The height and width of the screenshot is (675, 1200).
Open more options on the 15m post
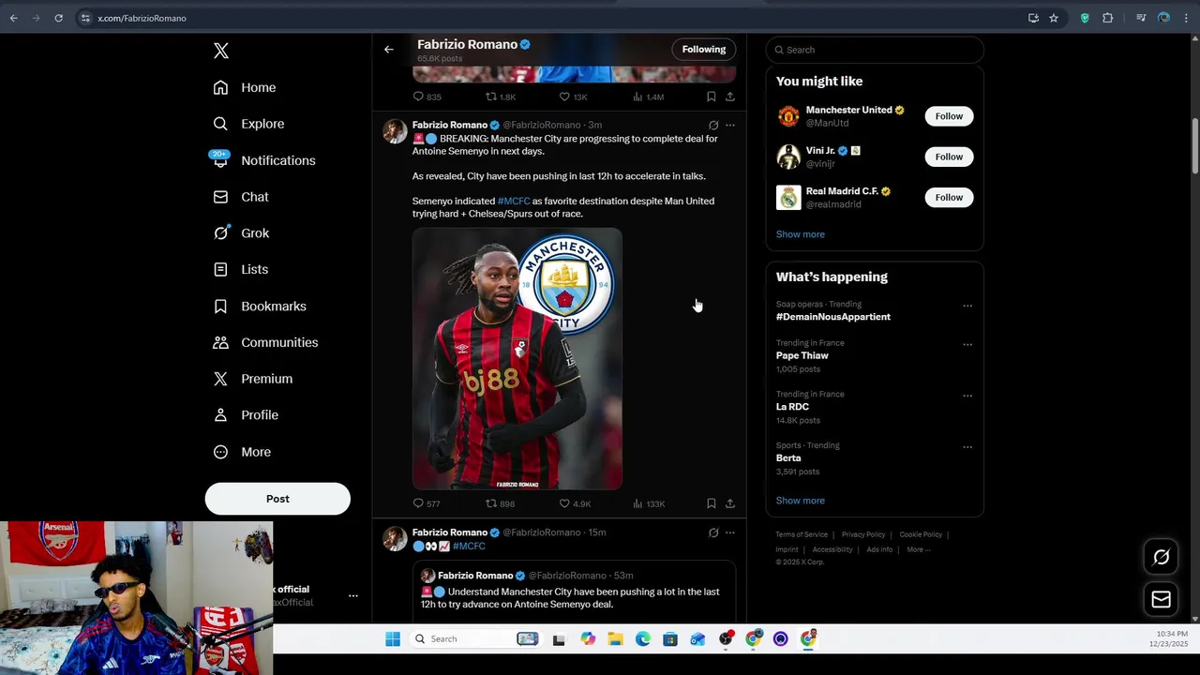click(730, 532)
